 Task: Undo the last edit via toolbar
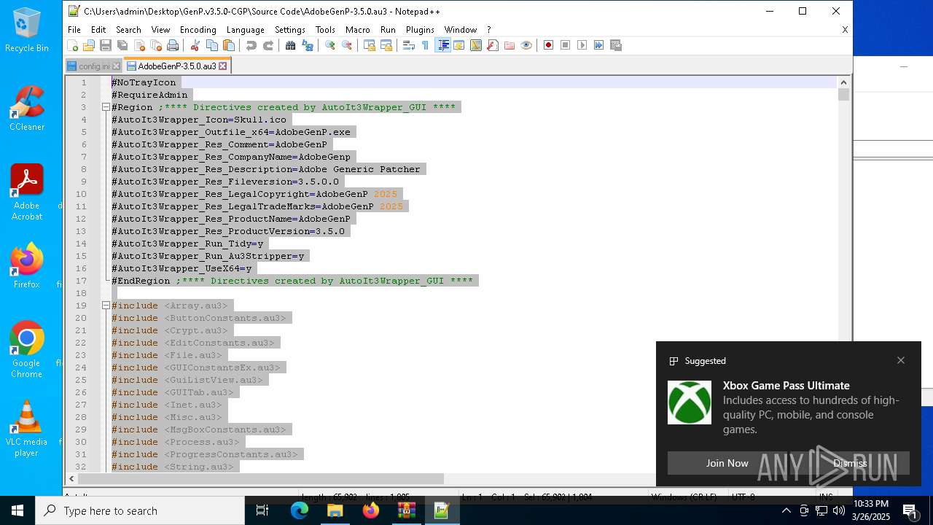(x=251, y=45)
